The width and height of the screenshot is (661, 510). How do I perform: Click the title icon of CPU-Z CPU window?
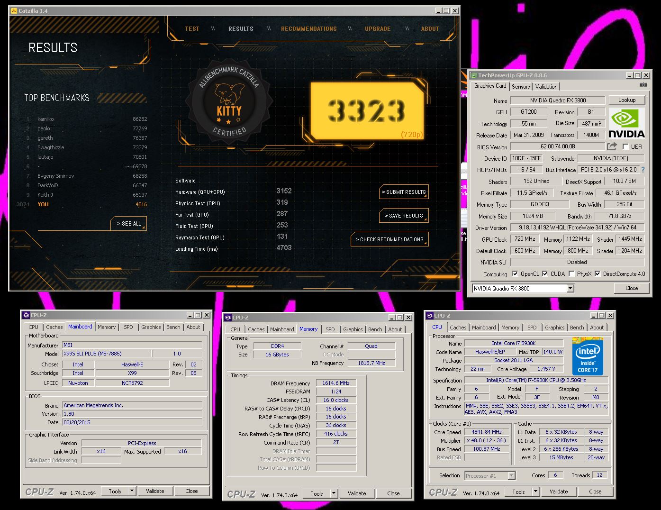(429, 316)
